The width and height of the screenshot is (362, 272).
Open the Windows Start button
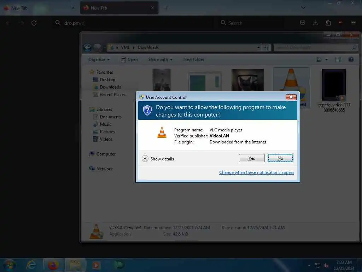pos(10,265)
